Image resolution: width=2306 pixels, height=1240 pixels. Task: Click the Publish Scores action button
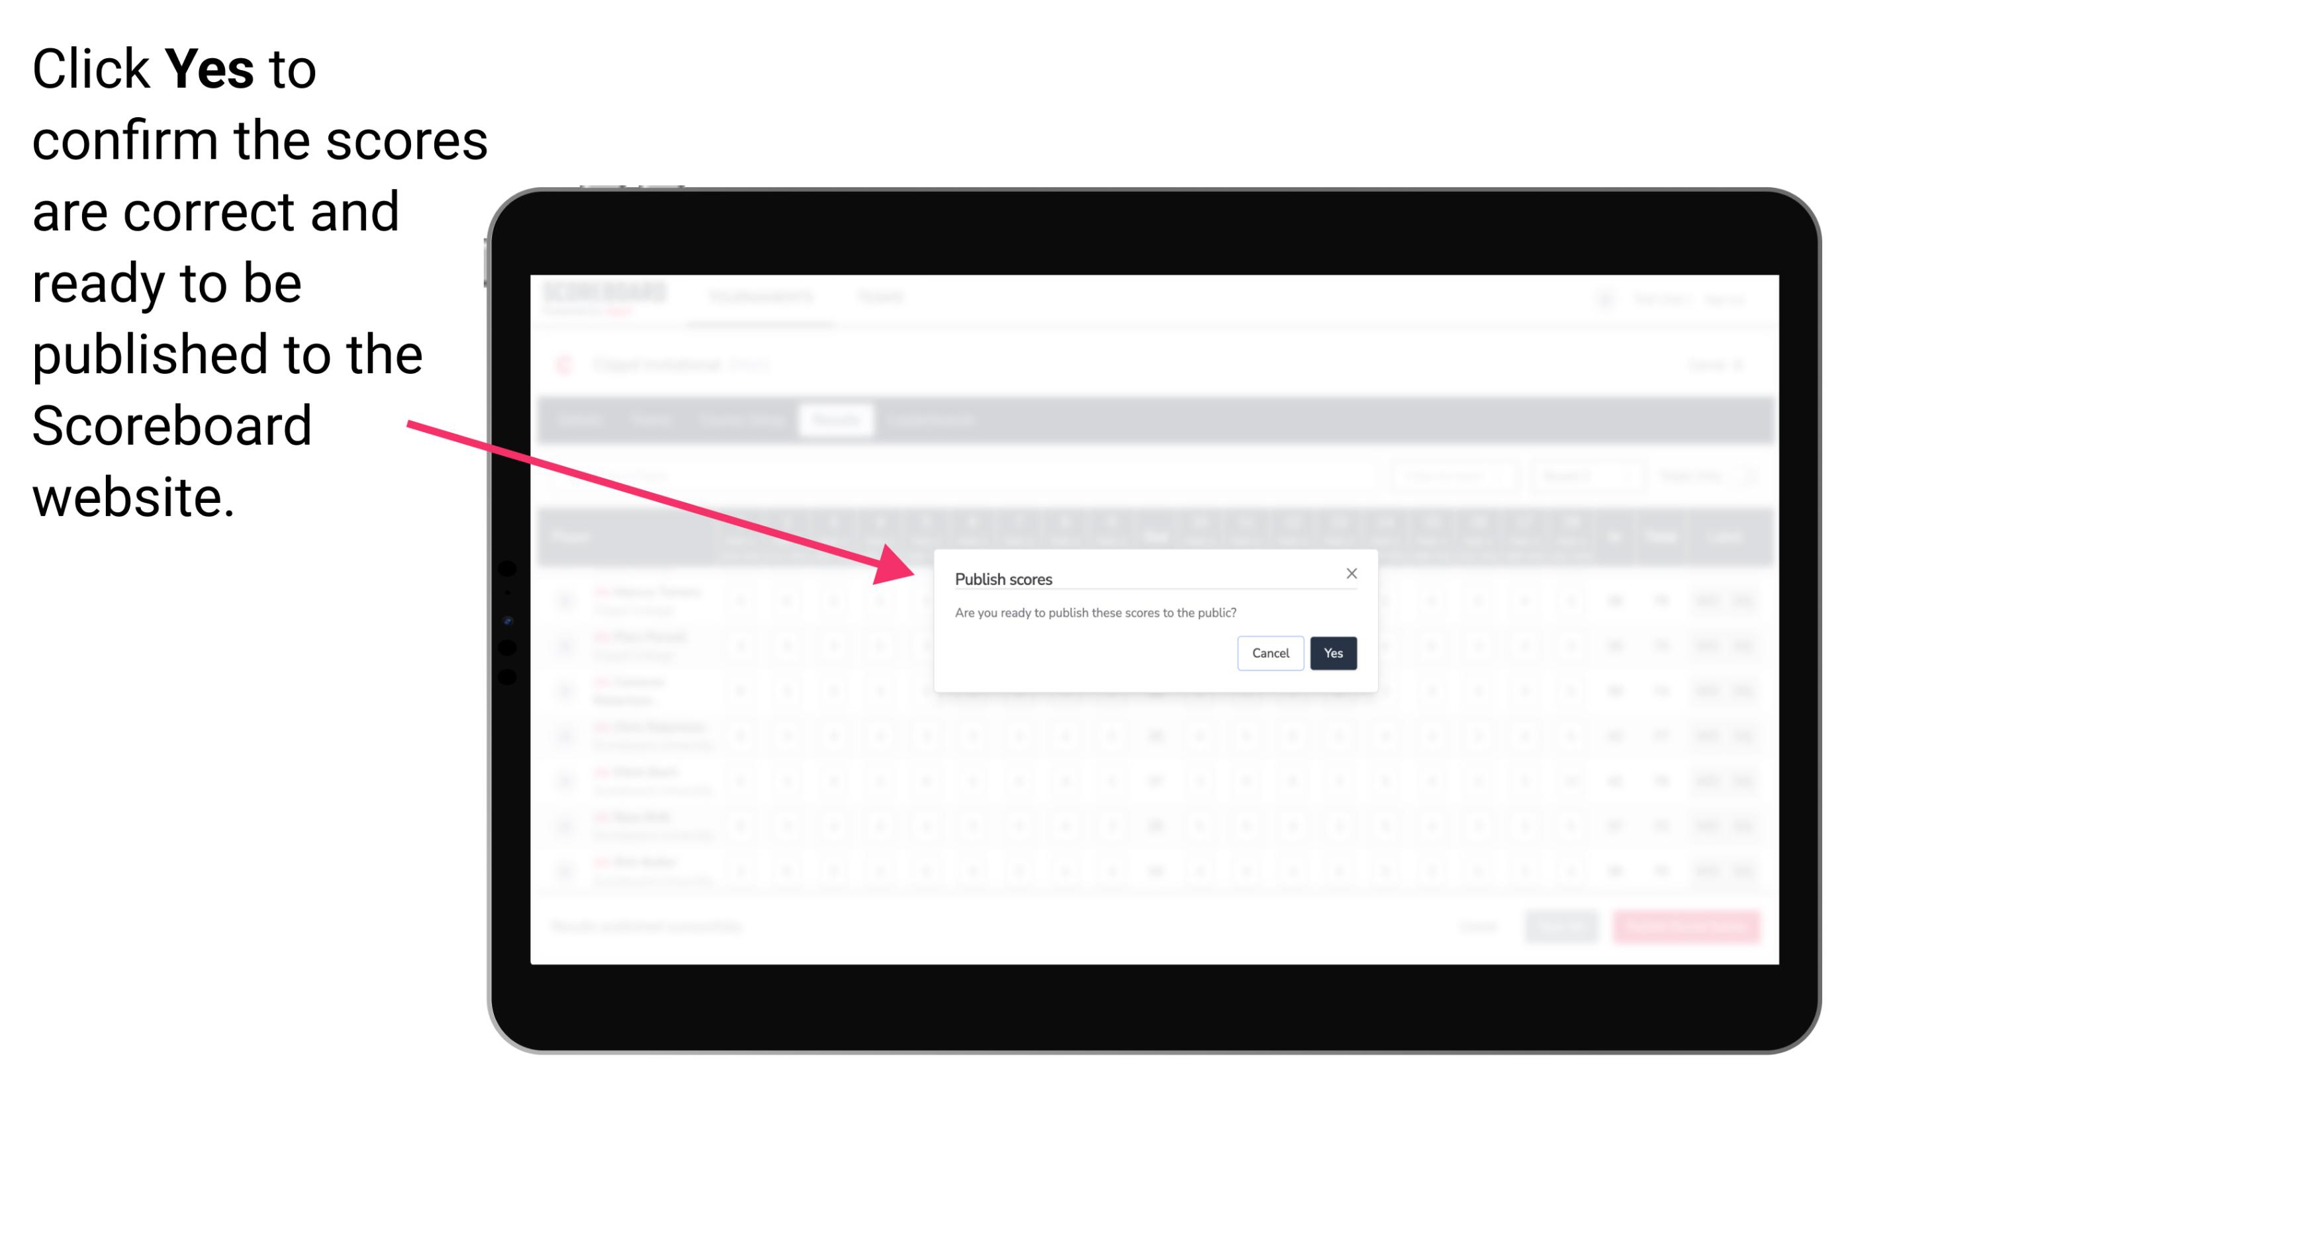1330,652
